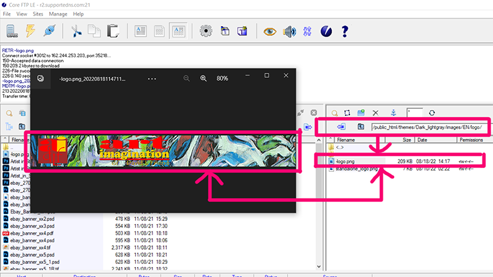Sort remote files by Date column
Viewport: 493px width, 277px height.
pos(436,140)
